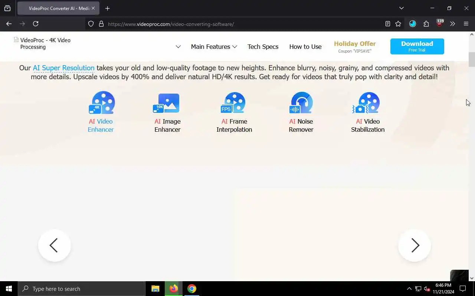
Task: Choose the AI Noise Remover icon
Action: tap(301, 102)
